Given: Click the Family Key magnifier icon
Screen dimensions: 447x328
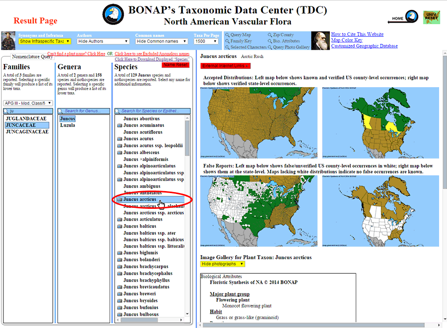Looking at the screenshot, I should click(x=228, y=41).
